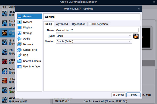This screenshot has width=157, height=104.
Task: Open the Network settings category
Action: [28, 44]
